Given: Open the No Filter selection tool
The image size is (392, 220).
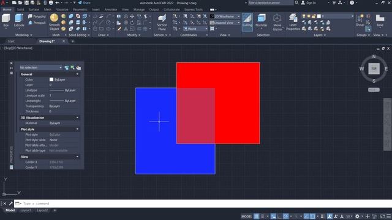Looking at the screenshot, I should (262, 20).
